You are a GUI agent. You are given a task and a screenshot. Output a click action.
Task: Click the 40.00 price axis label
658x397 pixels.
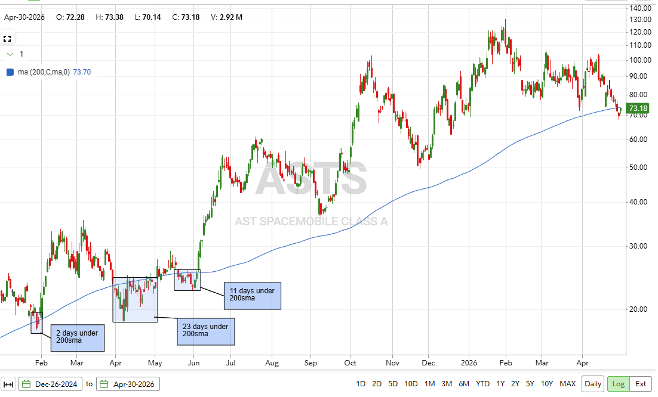point(638,202)
